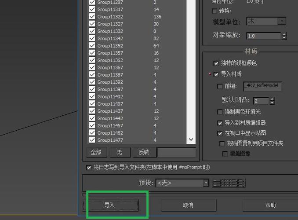
Task: Click the 64 count for Group11352
Action: 156,46
